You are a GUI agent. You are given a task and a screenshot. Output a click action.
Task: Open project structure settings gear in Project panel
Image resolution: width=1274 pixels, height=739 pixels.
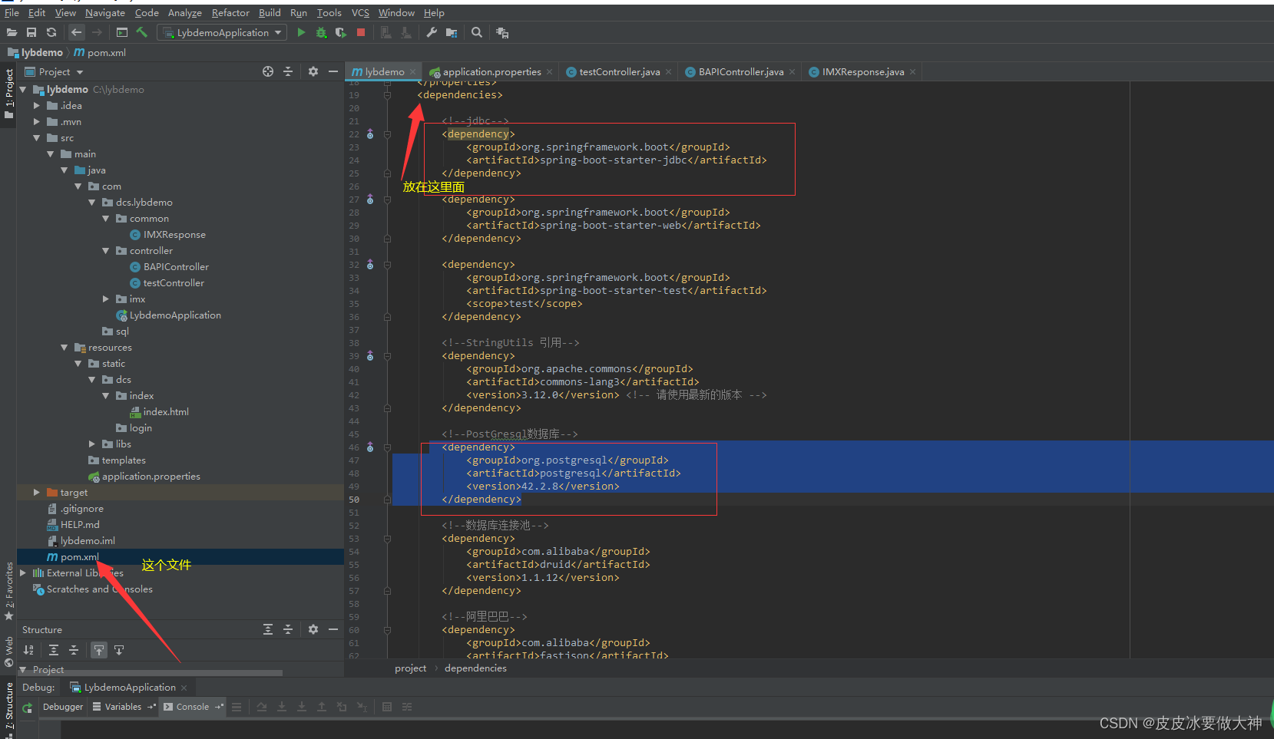[x=313, y=71]
